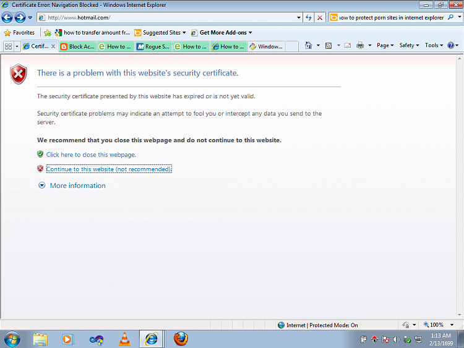The width and height of the screenshot is (464, 348).
Task: Open zoom level 100% button
Action: click(434, 325)
